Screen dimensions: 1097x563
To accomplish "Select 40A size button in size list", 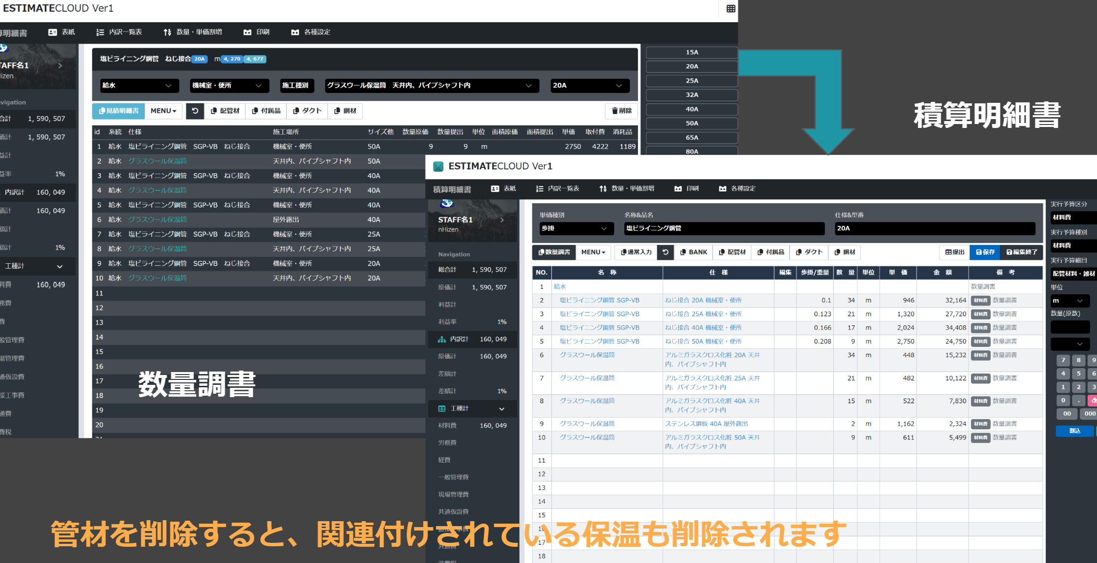I will point(692,109).
